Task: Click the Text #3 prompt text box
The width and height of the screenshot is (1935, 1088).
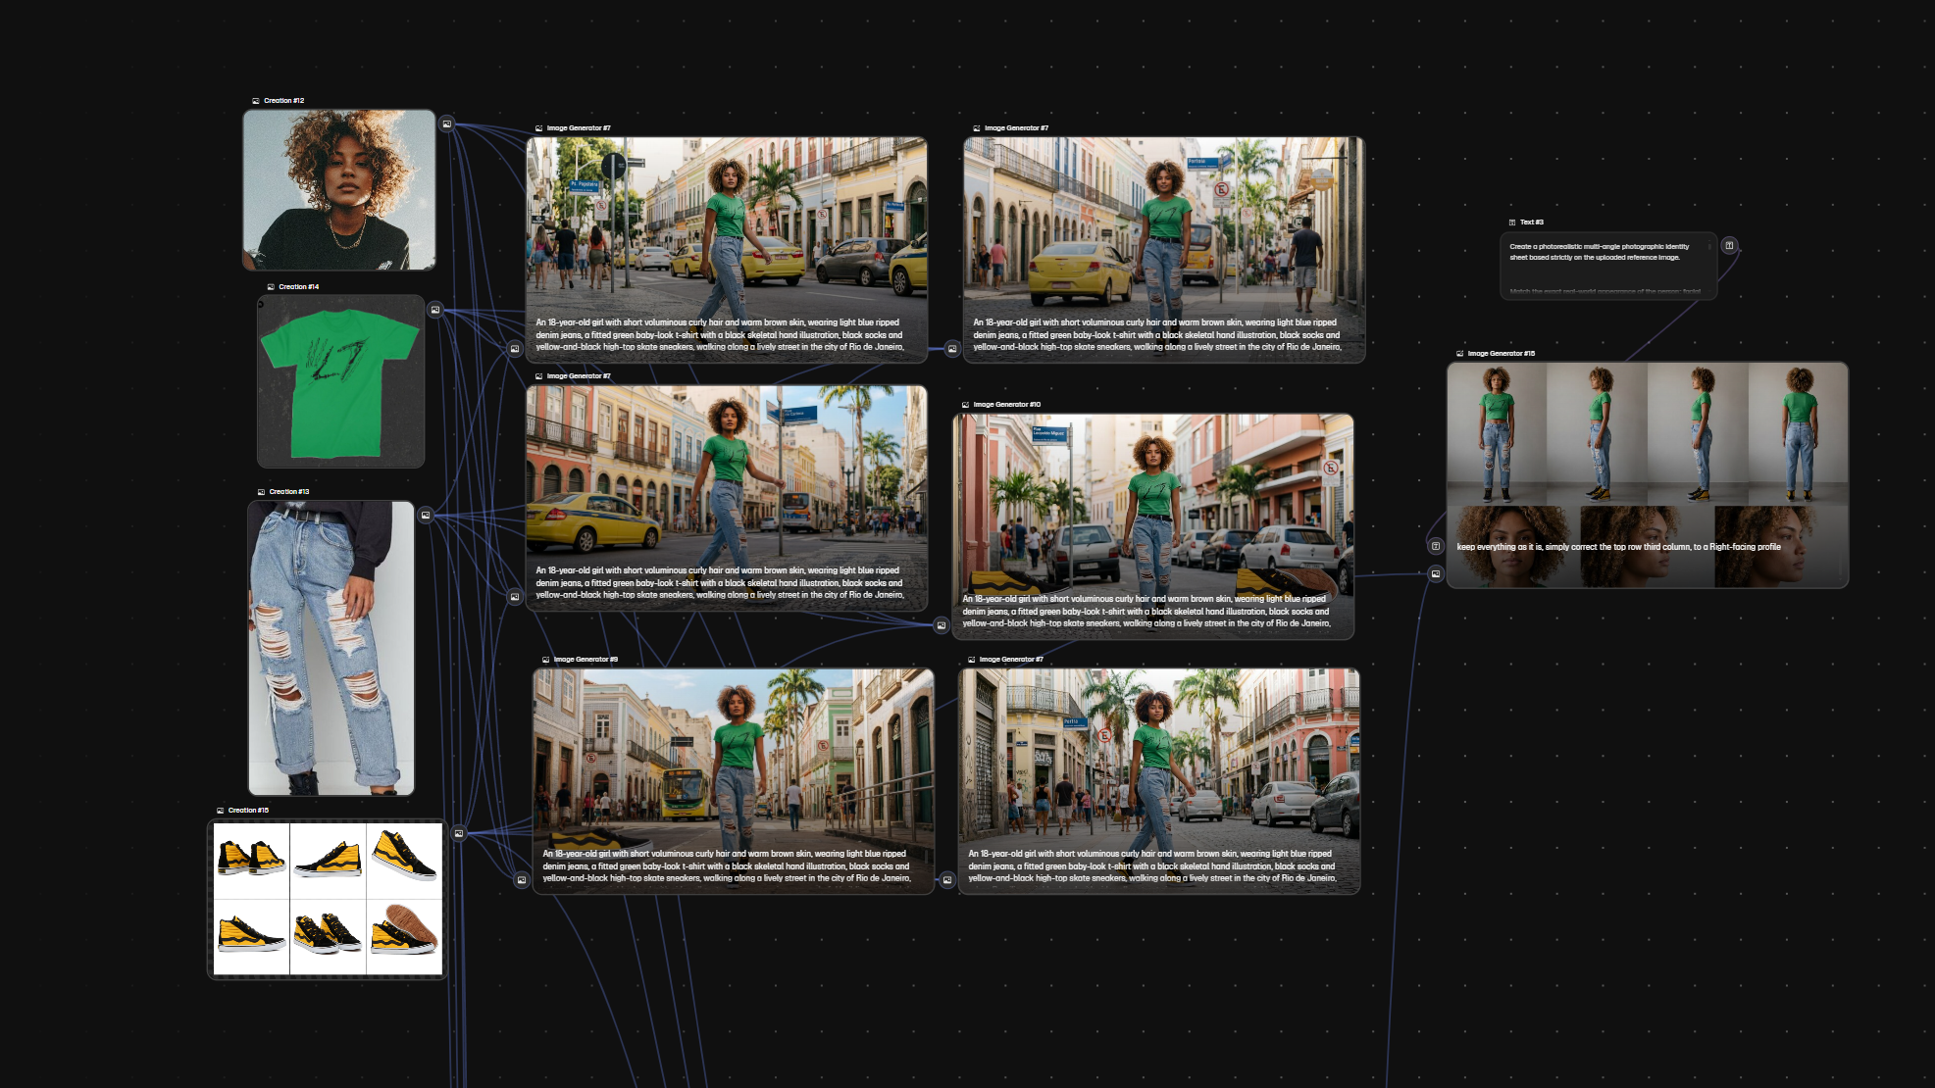Action: (1608, 266)
